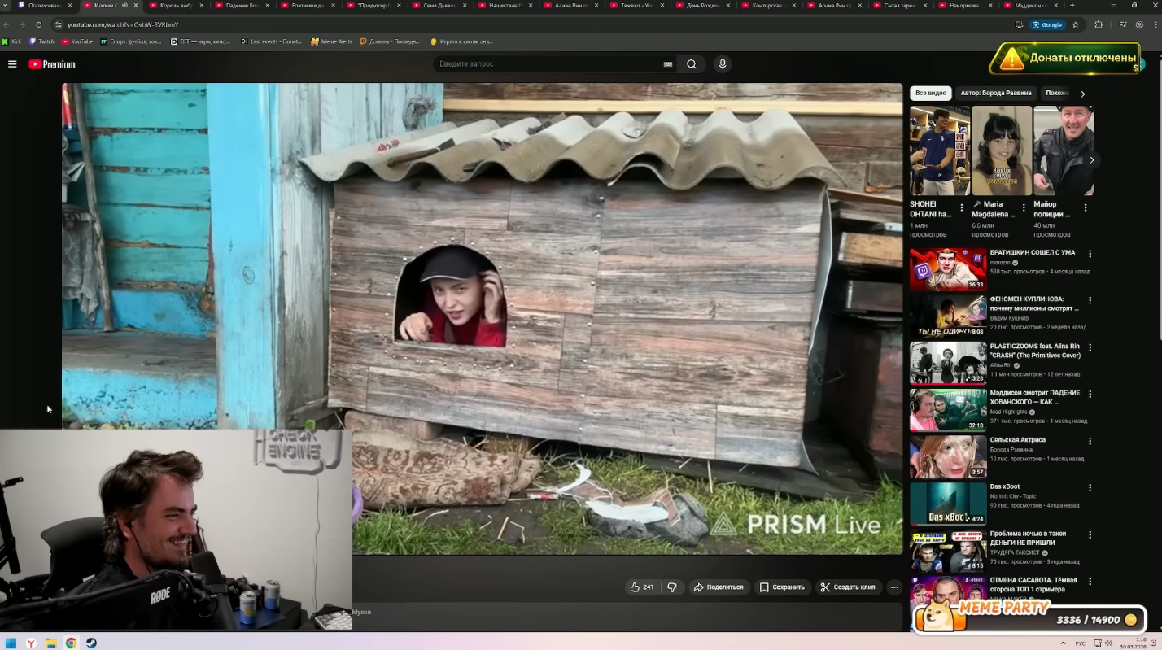Viewport: 1162px width, 650px height.
Task: Open a new browser tab
Action: (x=1072, y=6)
